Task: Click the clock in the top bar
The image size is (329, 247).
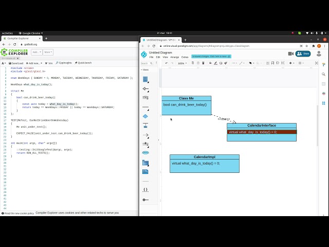Action: coord(164,33)
